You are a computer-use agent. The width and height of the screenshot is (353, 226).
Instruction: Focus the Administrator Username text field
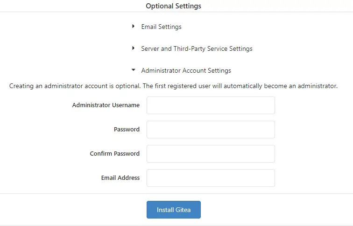[211, 105]
